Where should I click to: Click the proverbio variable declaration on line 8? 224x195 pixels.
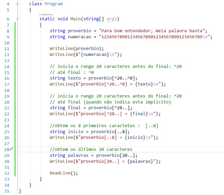80,31
